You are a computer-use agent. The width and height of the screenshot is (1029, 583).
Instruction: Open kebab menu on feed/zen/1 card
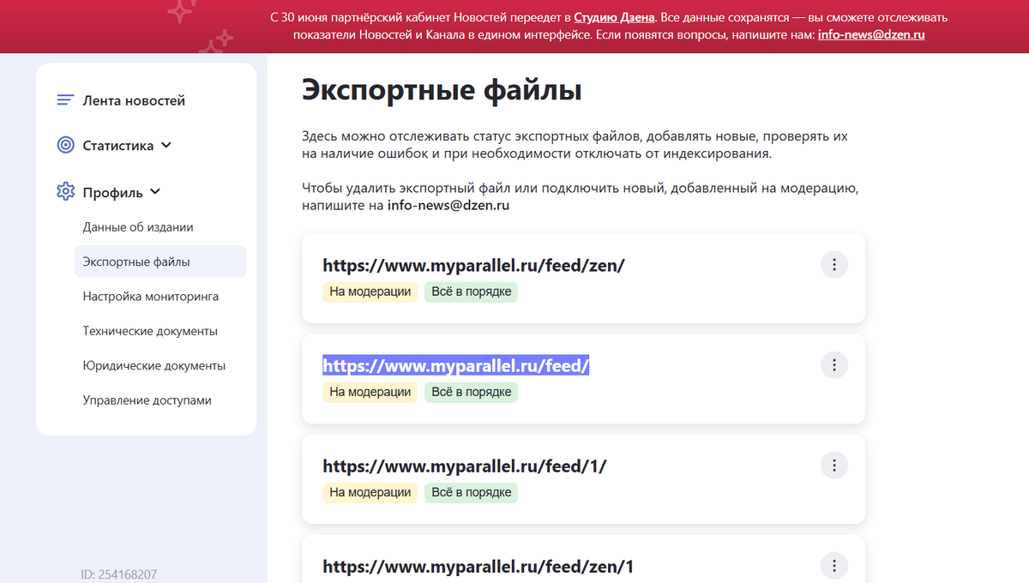833,565
